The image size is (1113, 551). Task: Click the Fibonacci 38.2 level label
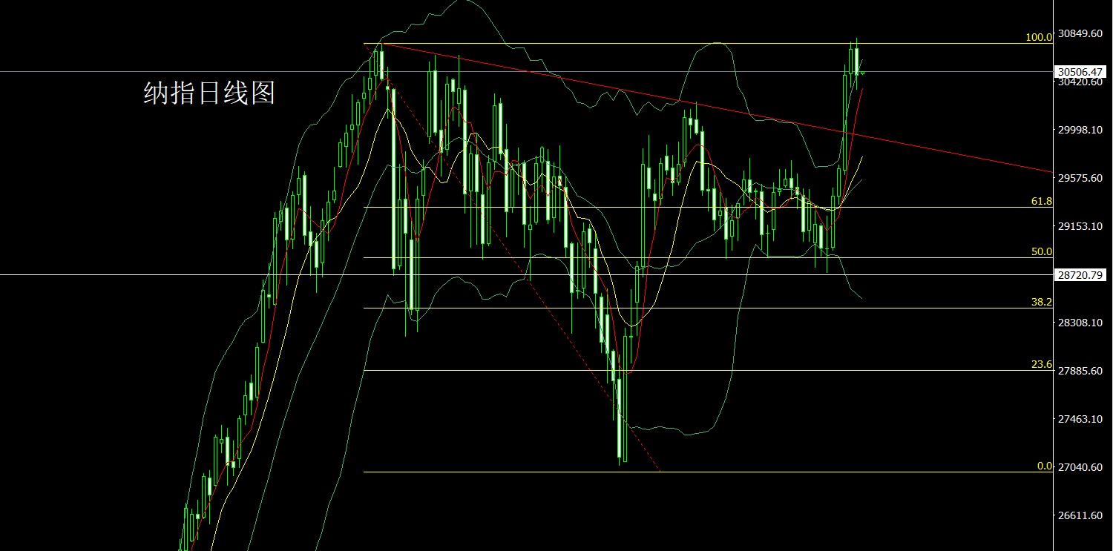coord(1042,303)
